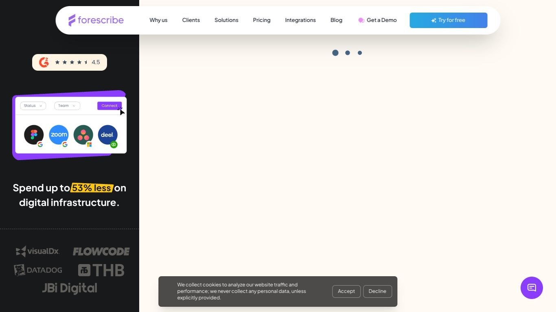This screenshot has width=556, height=312.
Task: Decline the cookie notice
Action: coord(377,291)
